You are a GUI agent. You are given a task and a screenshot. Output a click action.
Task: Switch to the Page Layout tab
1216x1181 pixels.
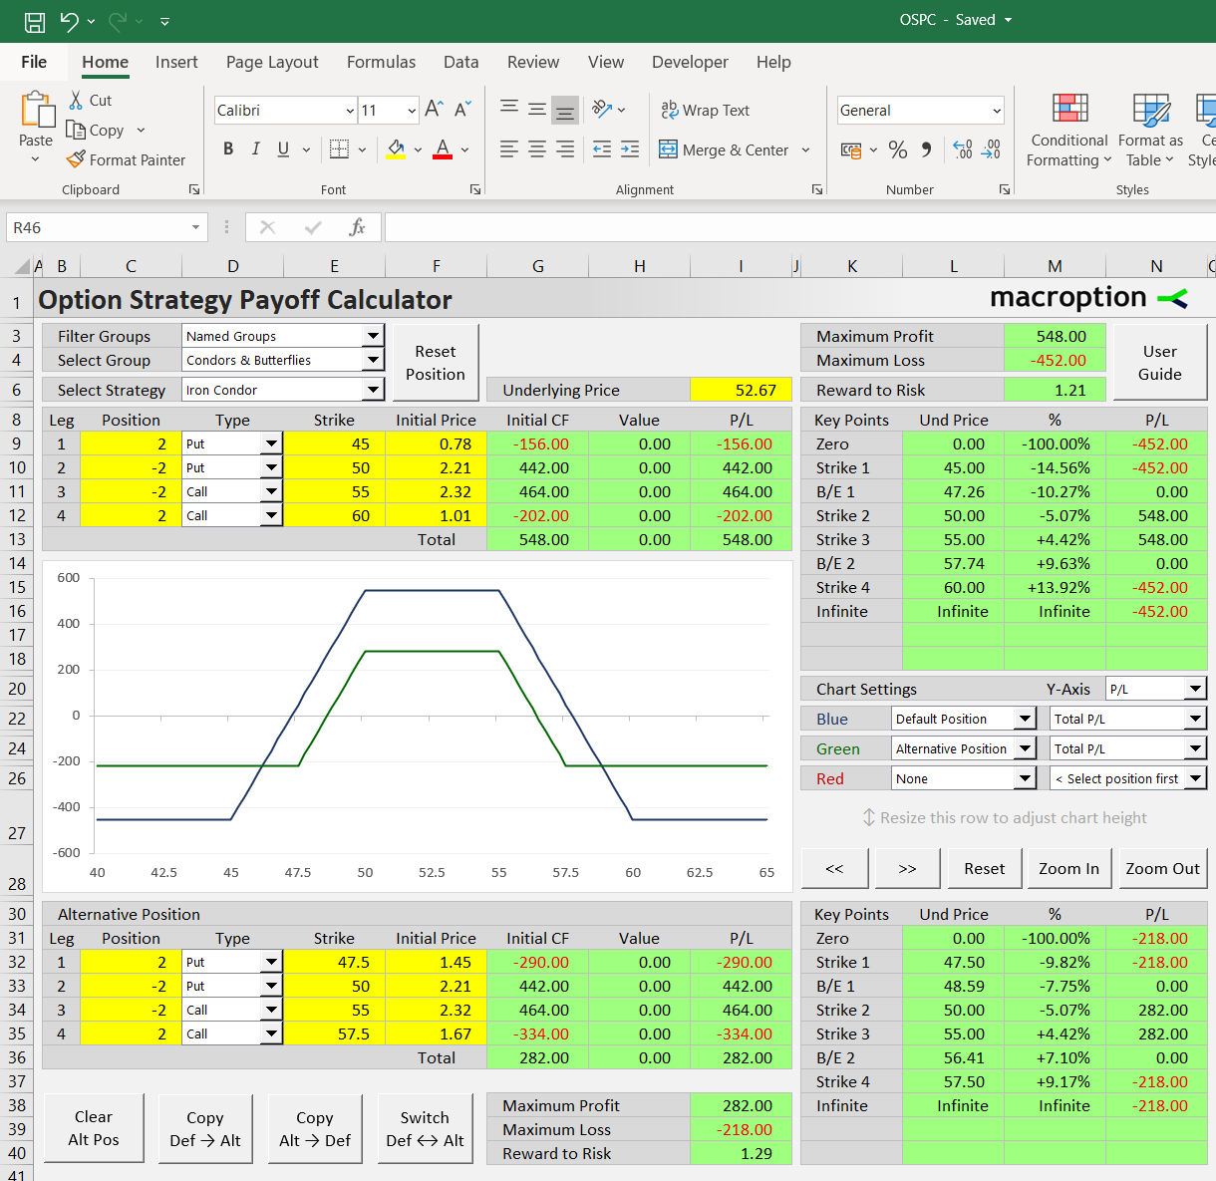[x=272, y=62]
